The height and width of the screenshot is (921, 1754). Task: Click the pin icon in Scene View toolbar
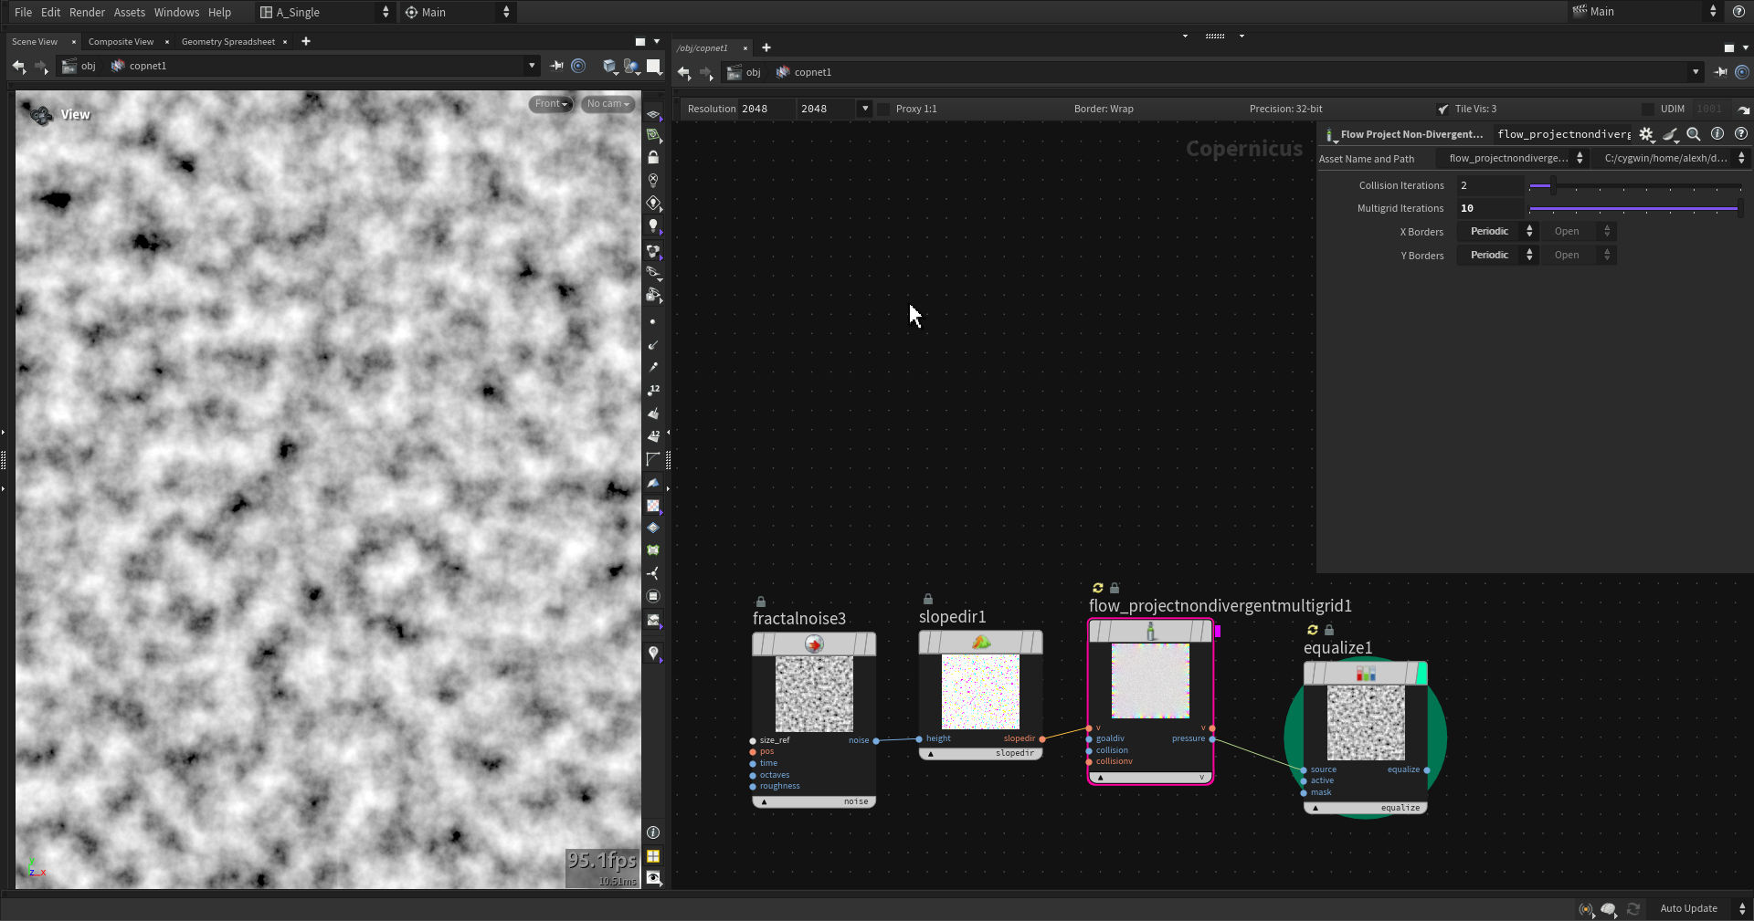[x=556, y=66]
